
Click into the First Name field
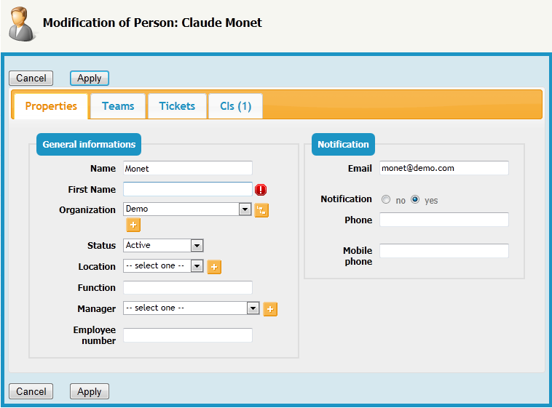[187, 189]
